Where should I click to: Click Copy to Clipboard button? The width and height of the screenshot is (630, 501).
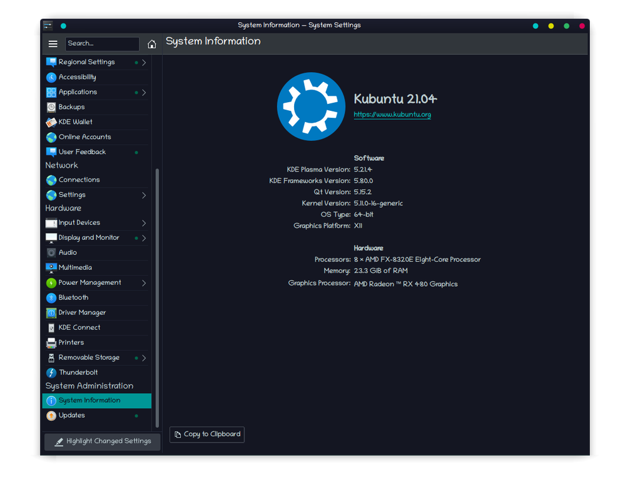click(x=207, y=434)
